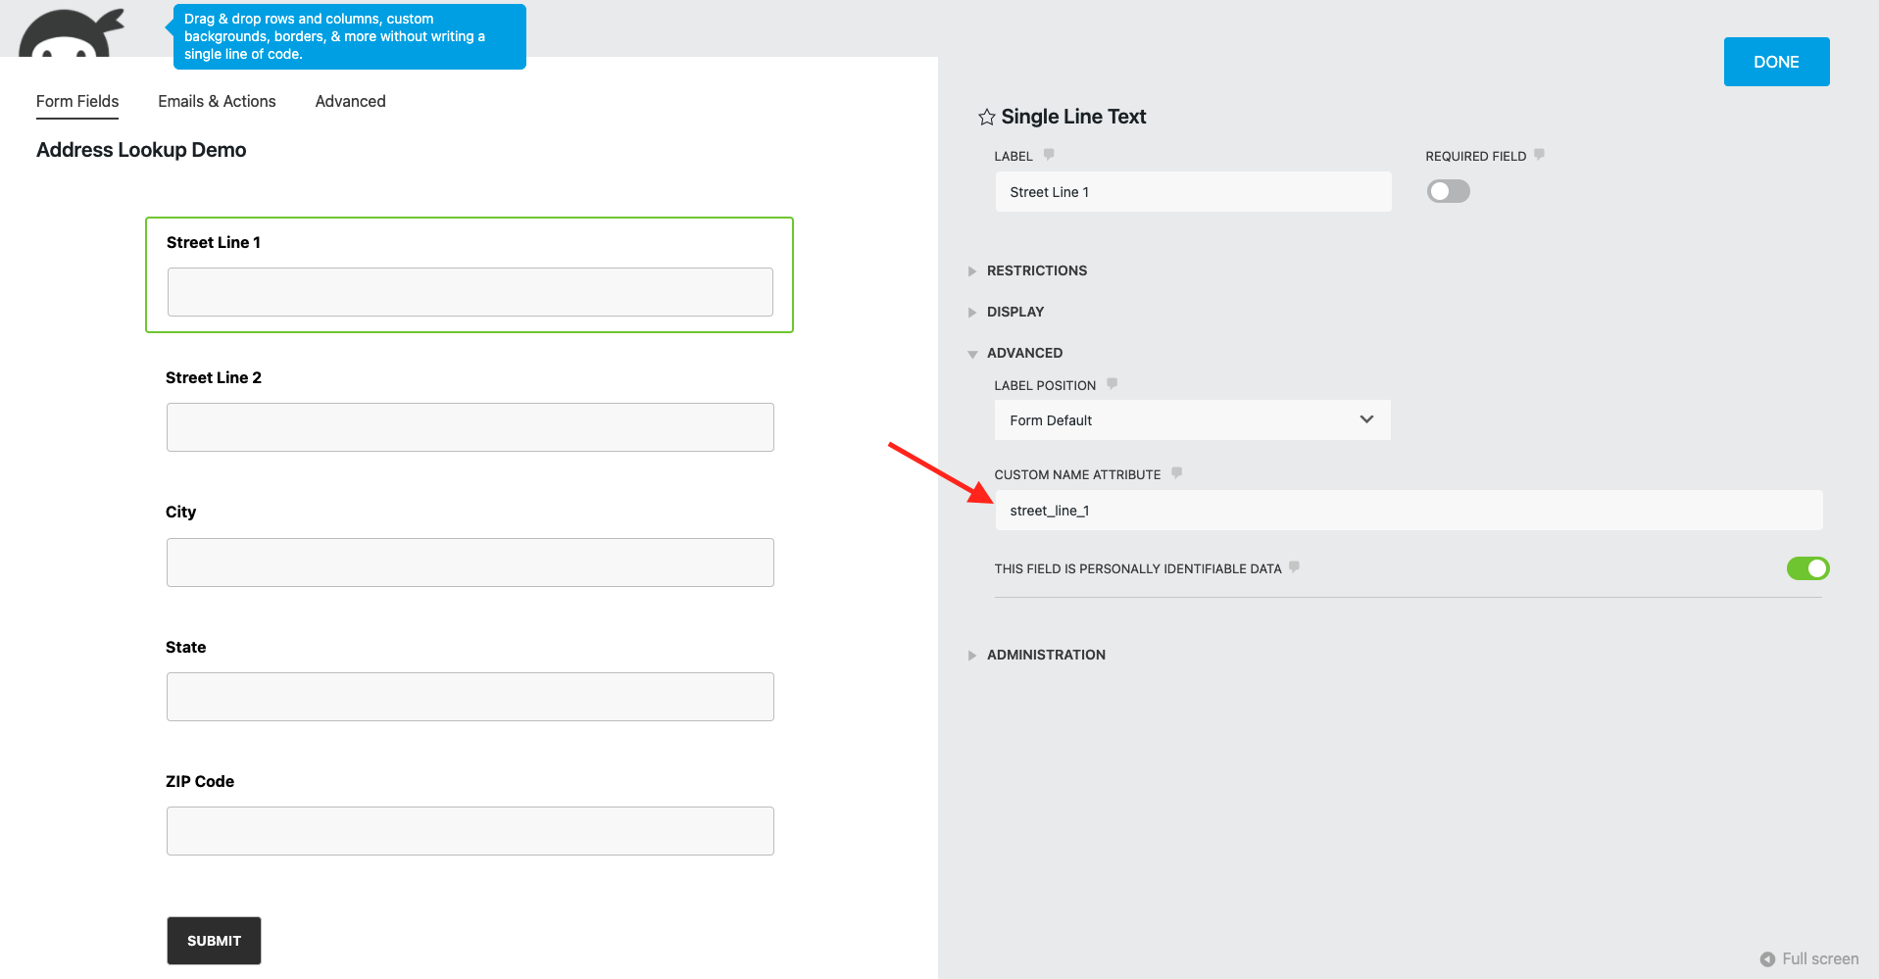Open the personally identifiable data help tooltip
Viewport: 1879px width, 979px height.
1294,566
